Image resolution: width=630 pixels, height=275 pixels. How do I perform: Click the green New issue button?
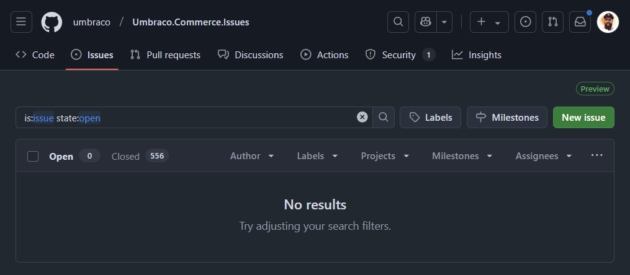point(583,117)
